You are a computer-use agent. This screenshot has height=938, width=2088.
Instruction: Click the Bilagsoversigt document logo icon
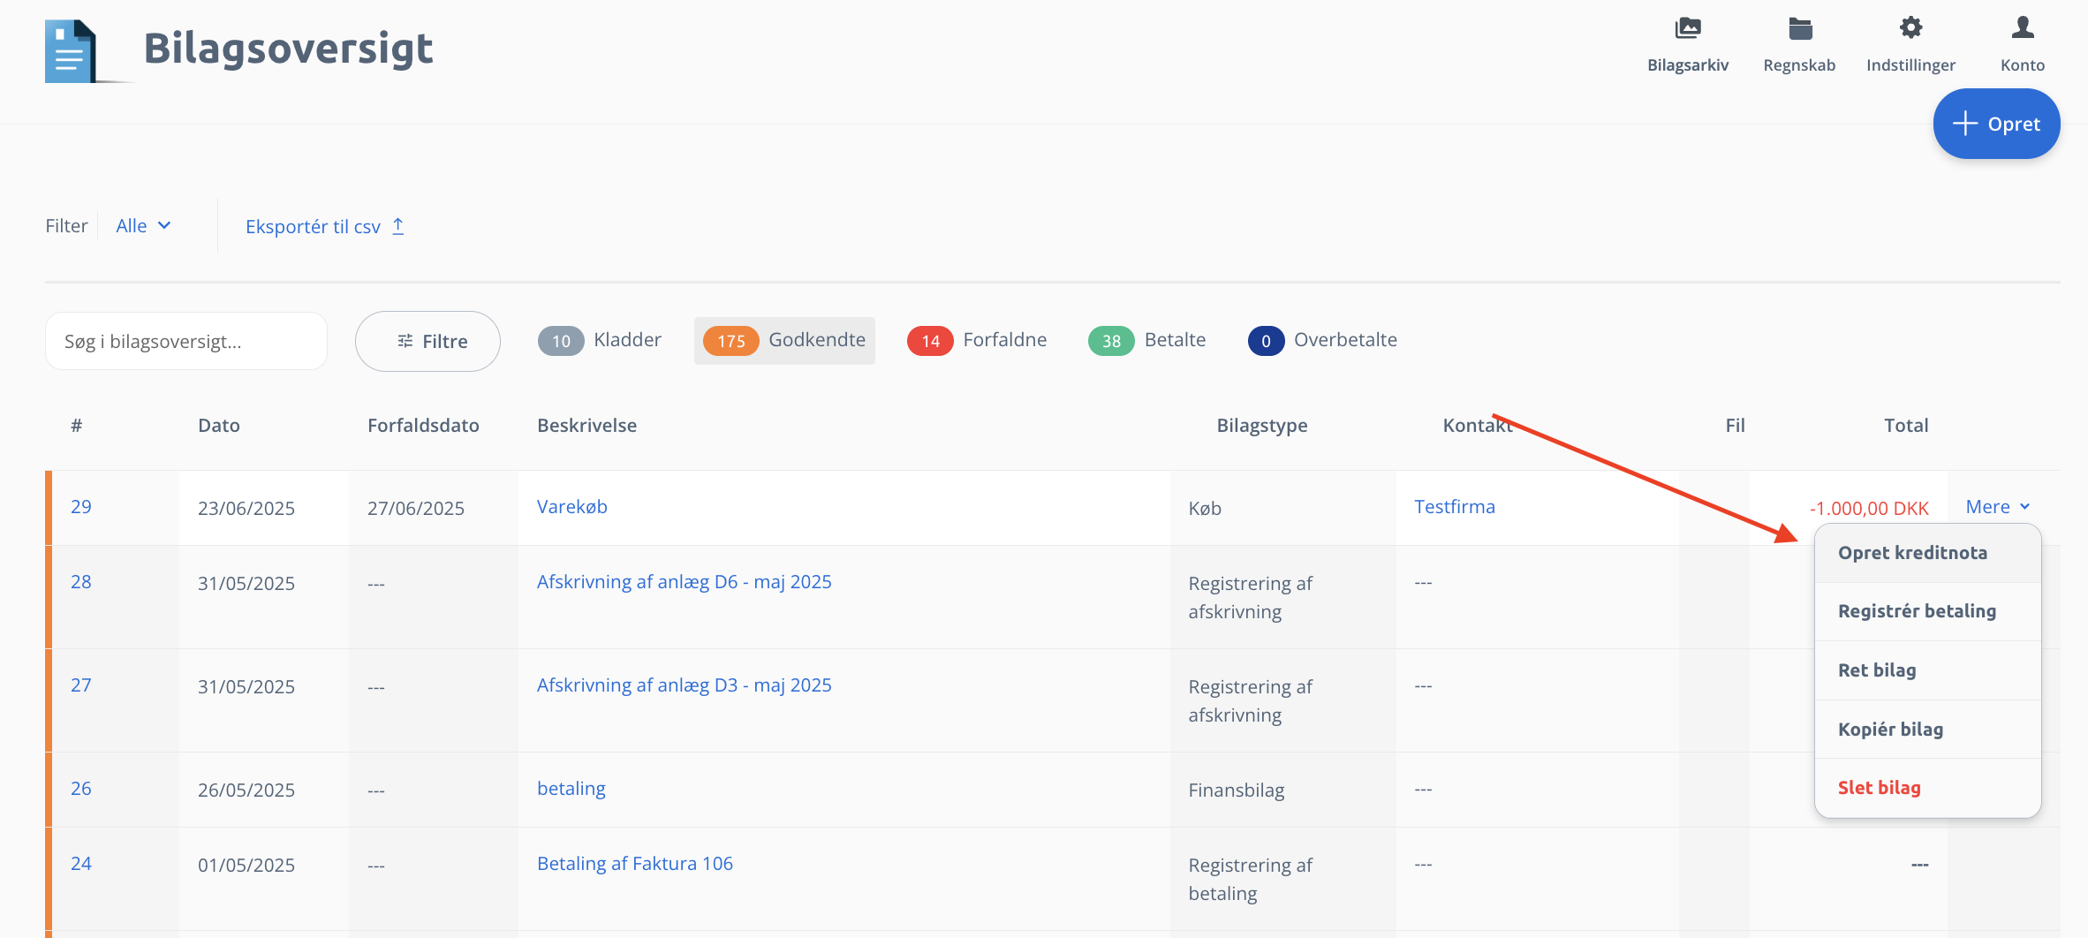[x=72, y=51]
